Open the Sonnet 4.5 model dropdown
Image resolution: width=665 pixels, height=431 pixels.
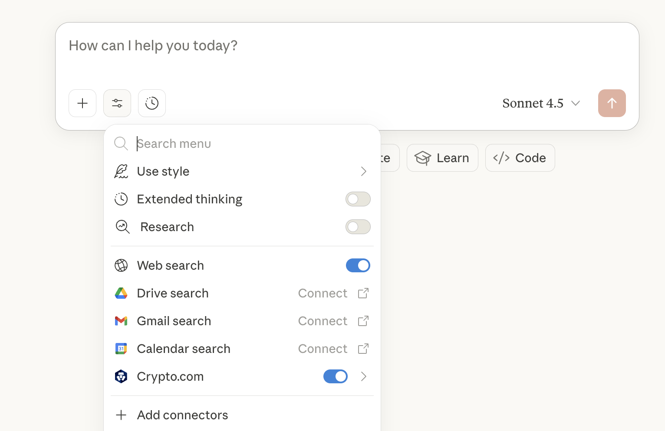point(541,103)
